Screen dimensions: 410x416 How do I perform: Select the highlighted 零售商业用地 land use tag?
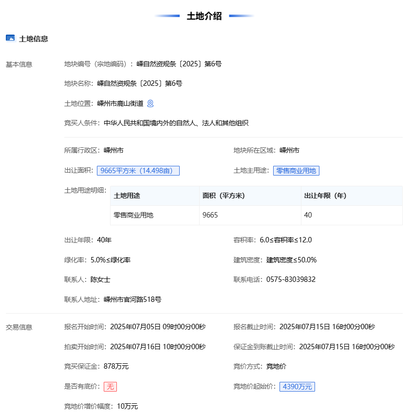pos(296,171)
